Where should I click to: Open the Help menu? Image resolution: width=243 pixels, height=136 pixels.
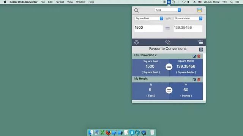coord(91,2)
